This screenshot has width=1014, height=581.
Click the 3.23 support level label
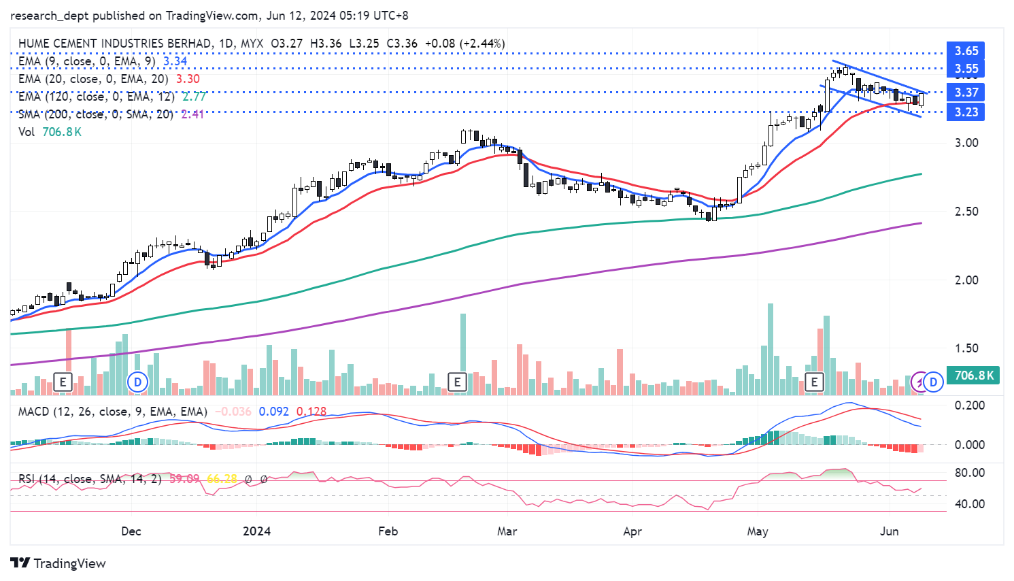pos(966,112)
